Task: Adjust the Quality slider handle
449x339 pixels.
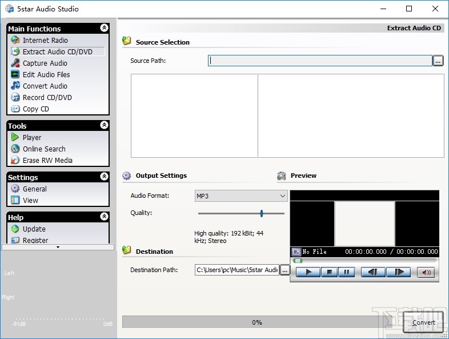Action: click(x=262, y=213)
